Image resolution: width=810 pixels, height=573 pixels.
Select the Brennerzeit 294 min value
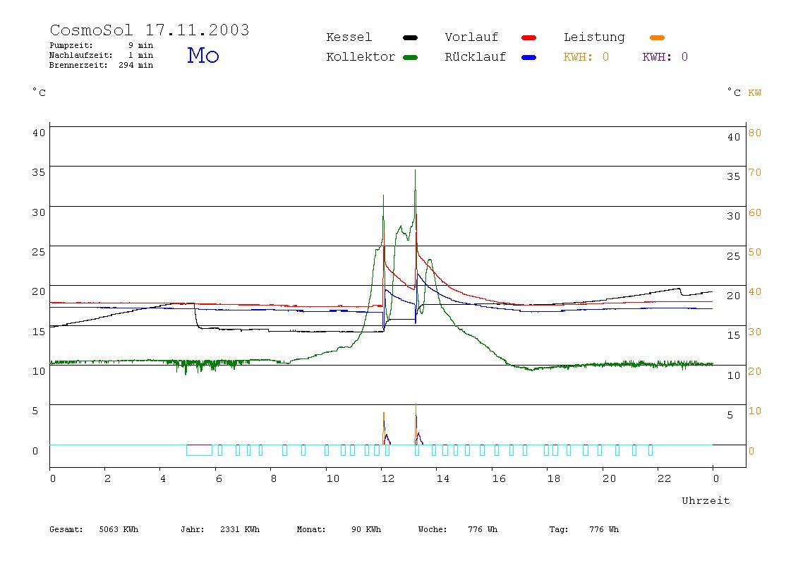(136, 65)
